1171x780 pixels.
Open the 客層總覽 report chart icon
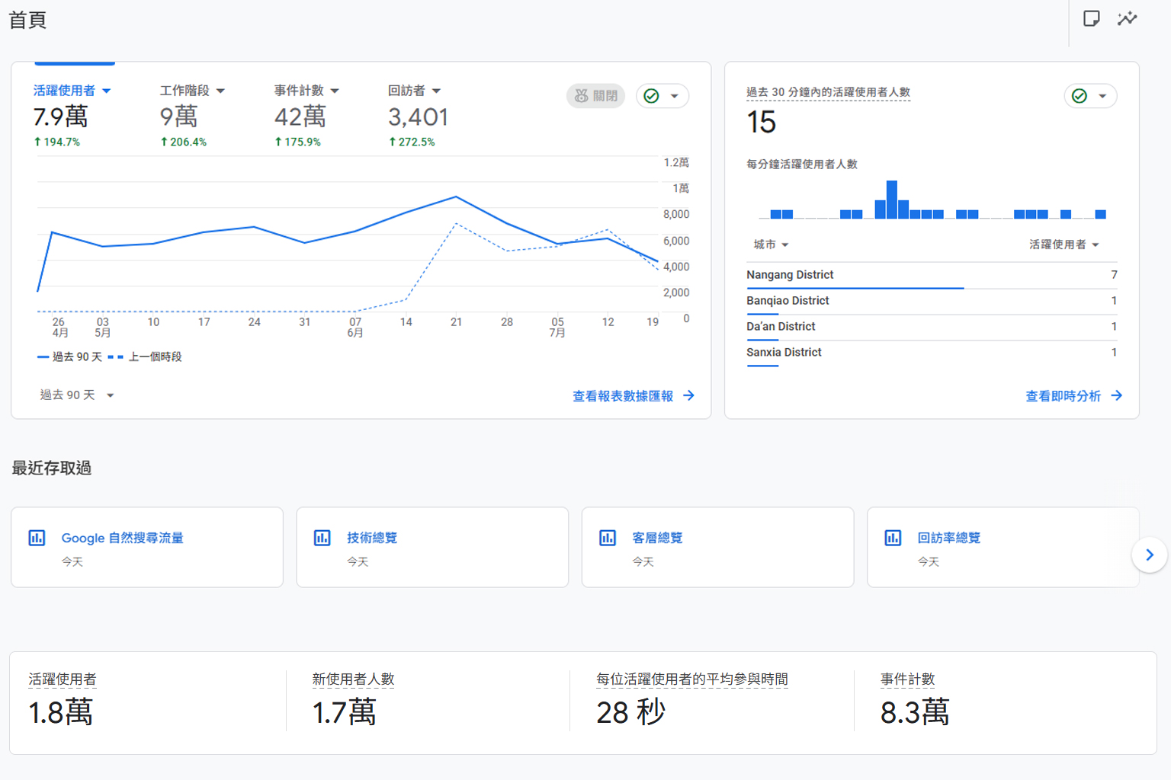click(x=608, y=538)
